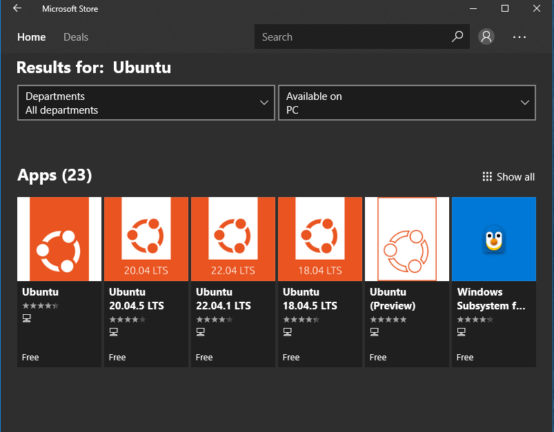Click the Apps (23) heading
Viewport: 554px width, 432px height.
pyautogui.click(x=55, y=176)
